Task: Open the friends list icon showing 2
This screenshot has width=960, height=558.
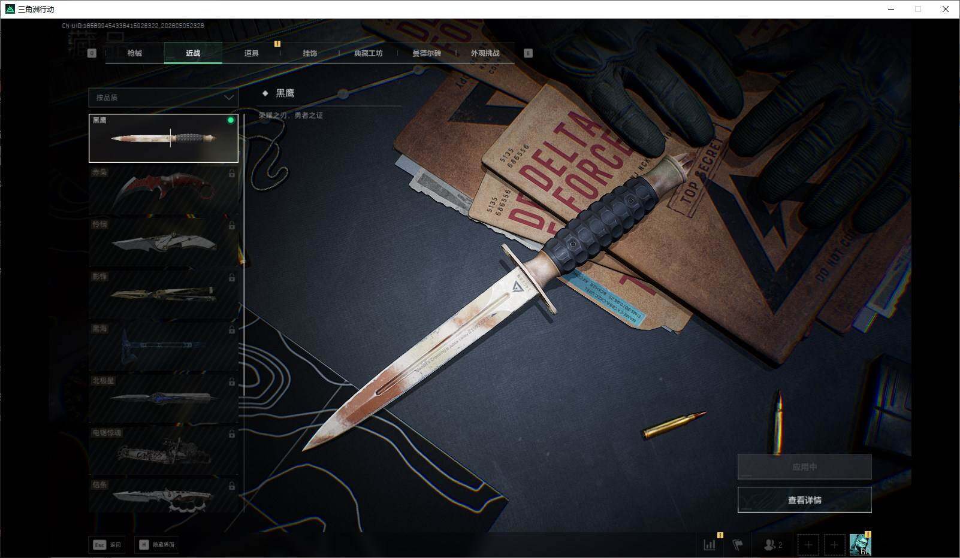Action: pyautogui.click(x=773, y=545)
